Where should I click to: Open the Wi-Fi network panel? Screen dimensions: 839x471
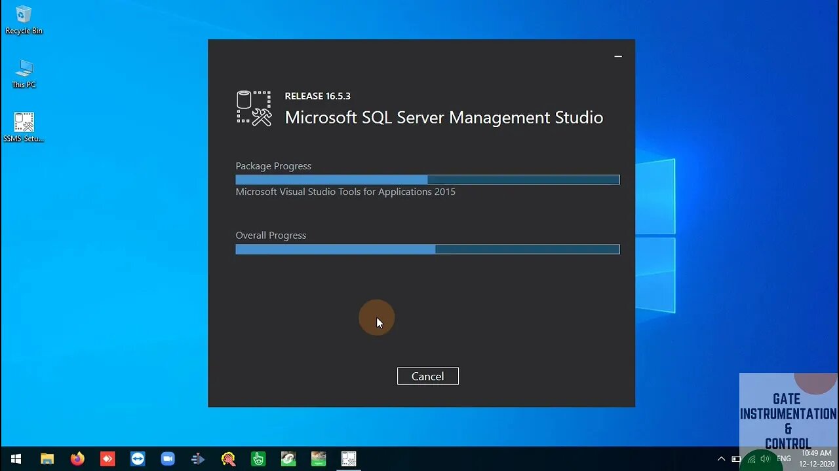(x=751, y=459)
